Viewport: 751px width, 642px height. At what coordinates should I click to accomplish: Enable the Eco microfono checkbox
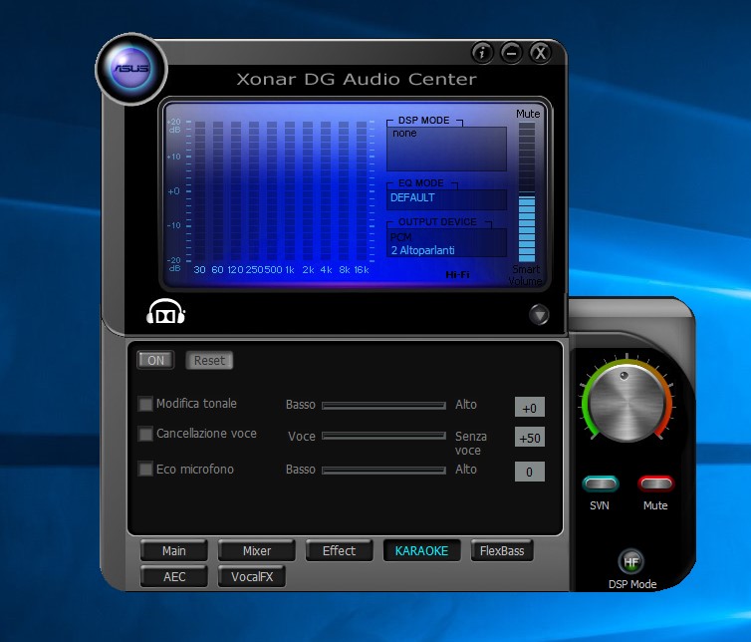[x=145, y=469]
